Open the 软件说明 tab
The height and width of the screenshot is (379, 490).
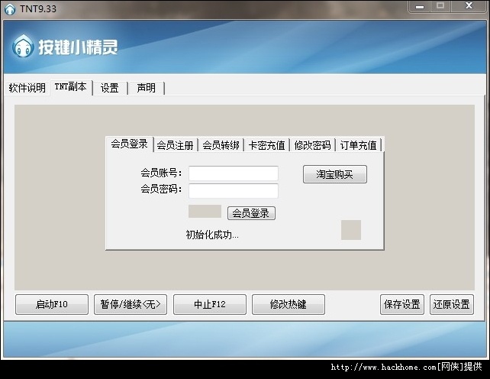click(x=27, y=88)
